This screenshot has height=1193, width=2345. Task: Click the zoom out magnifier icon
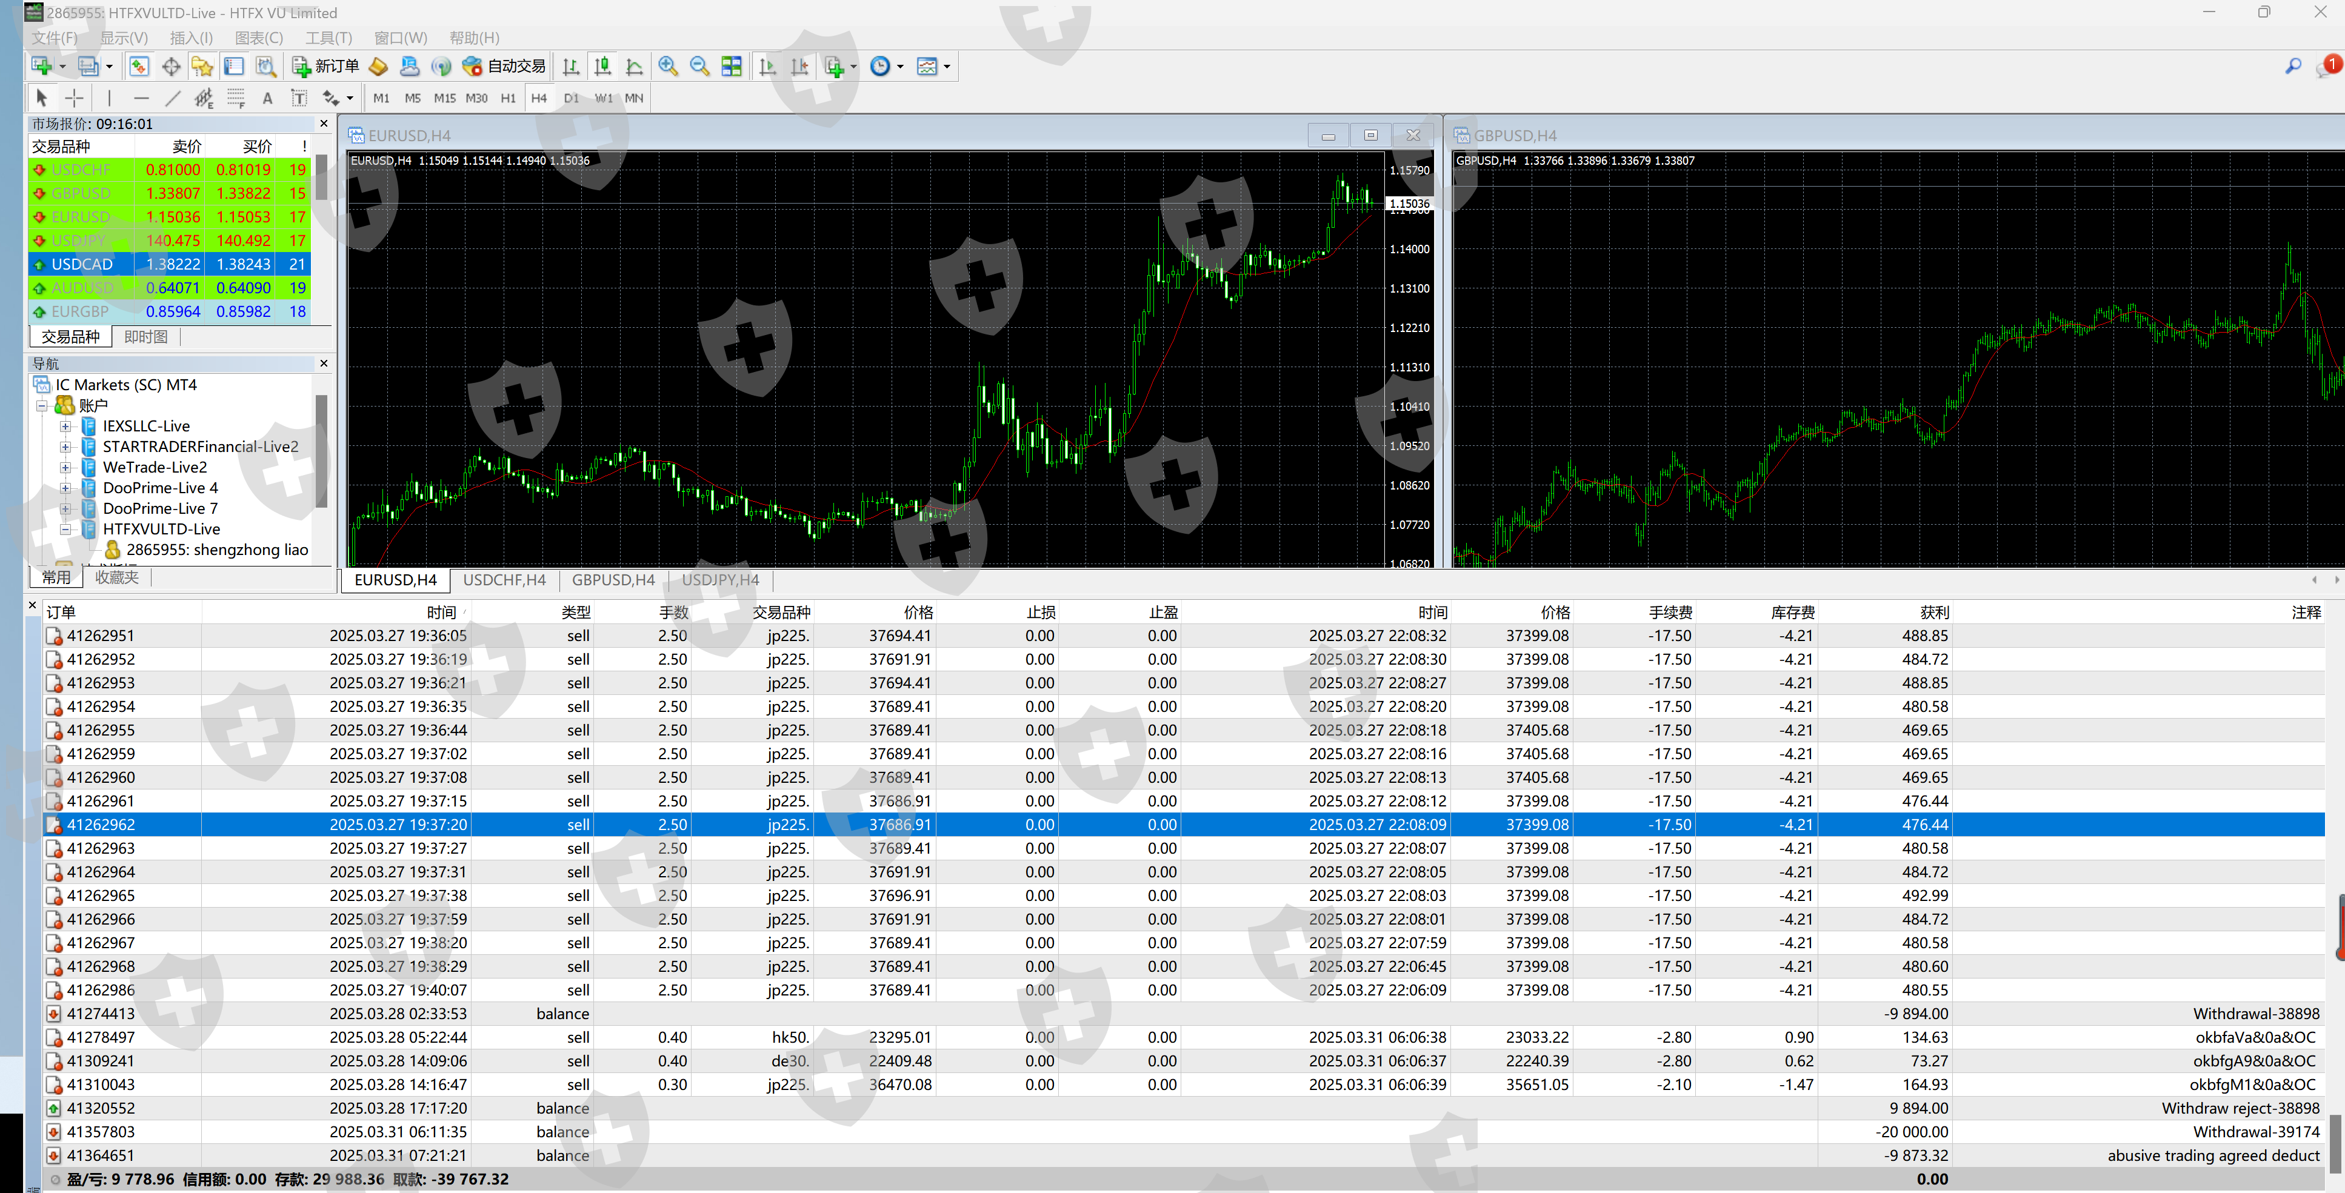point(699,67)
